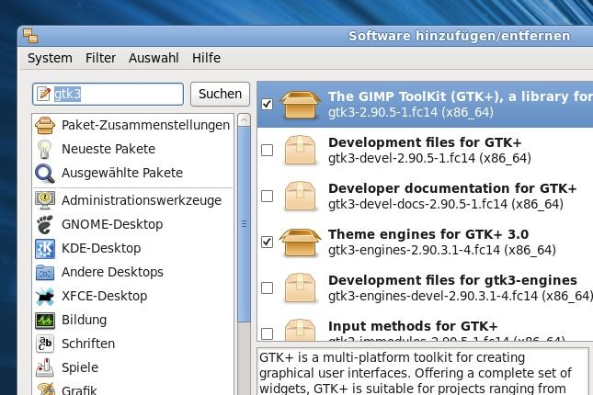Screen dimensions: 593x395
Task: Select the Schriften font icon
Action: (45, 344)
